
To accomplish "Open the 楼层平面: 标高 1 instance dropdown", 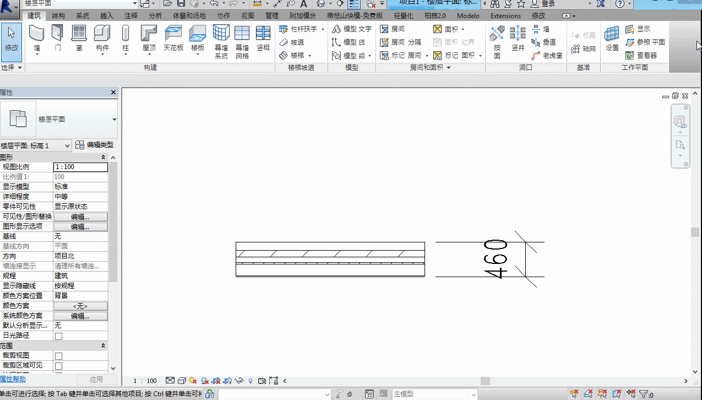I will (x=36, y=145).
